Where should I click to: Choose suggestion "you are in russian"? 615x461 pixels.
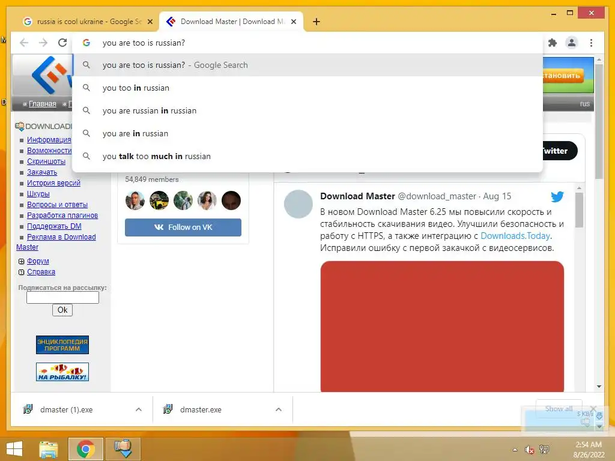tap(307, 133)
